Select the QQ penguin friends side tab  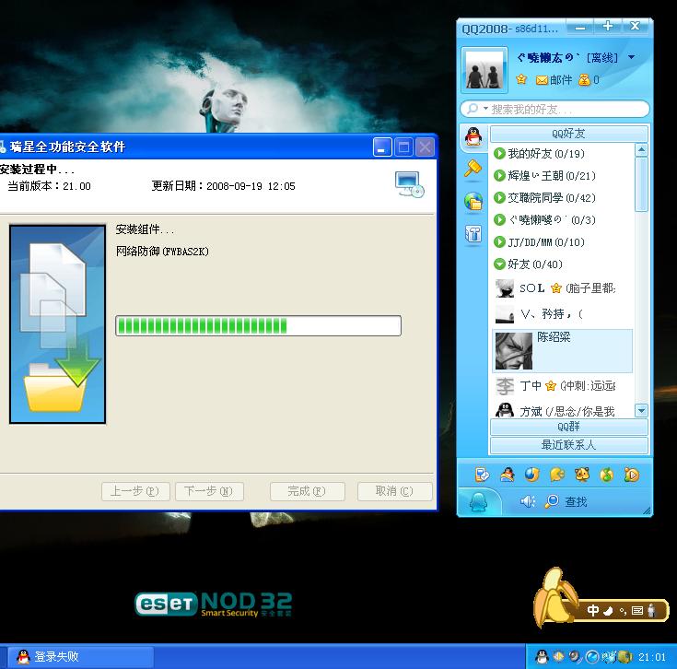coord(473,137)
